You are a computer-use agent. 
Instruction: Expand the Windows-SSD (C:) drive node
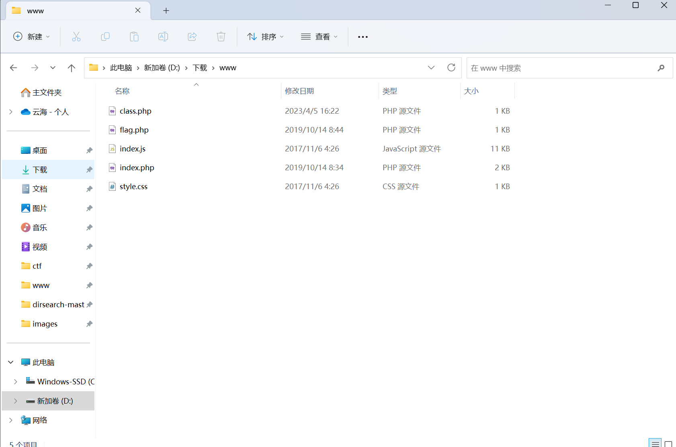pos(16,382)
